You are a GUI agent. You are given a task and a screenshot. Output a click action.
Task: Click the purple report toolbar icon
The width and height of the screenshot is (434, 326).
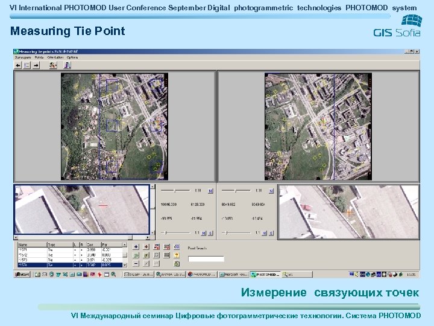(68, 65)
